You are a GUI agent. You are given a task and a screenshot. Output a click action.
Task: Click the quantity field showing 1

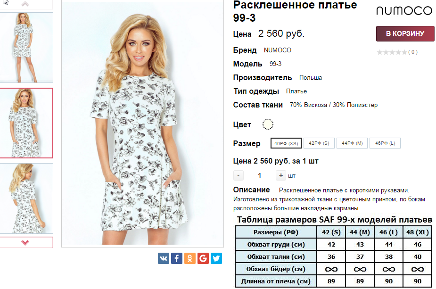click(x=259, y=175)
